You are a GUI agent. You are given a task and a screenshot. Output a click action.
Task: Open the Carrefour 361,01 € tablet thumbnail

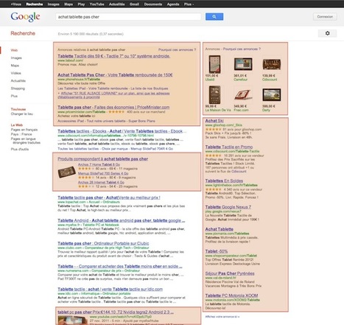coord(243,64)
